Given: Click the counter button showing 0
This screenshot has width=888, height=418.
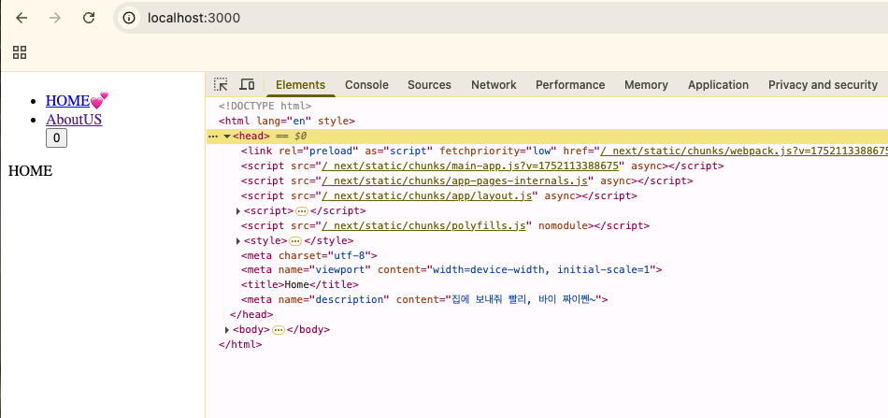Looking at the screenshot, I should (57, 138).
